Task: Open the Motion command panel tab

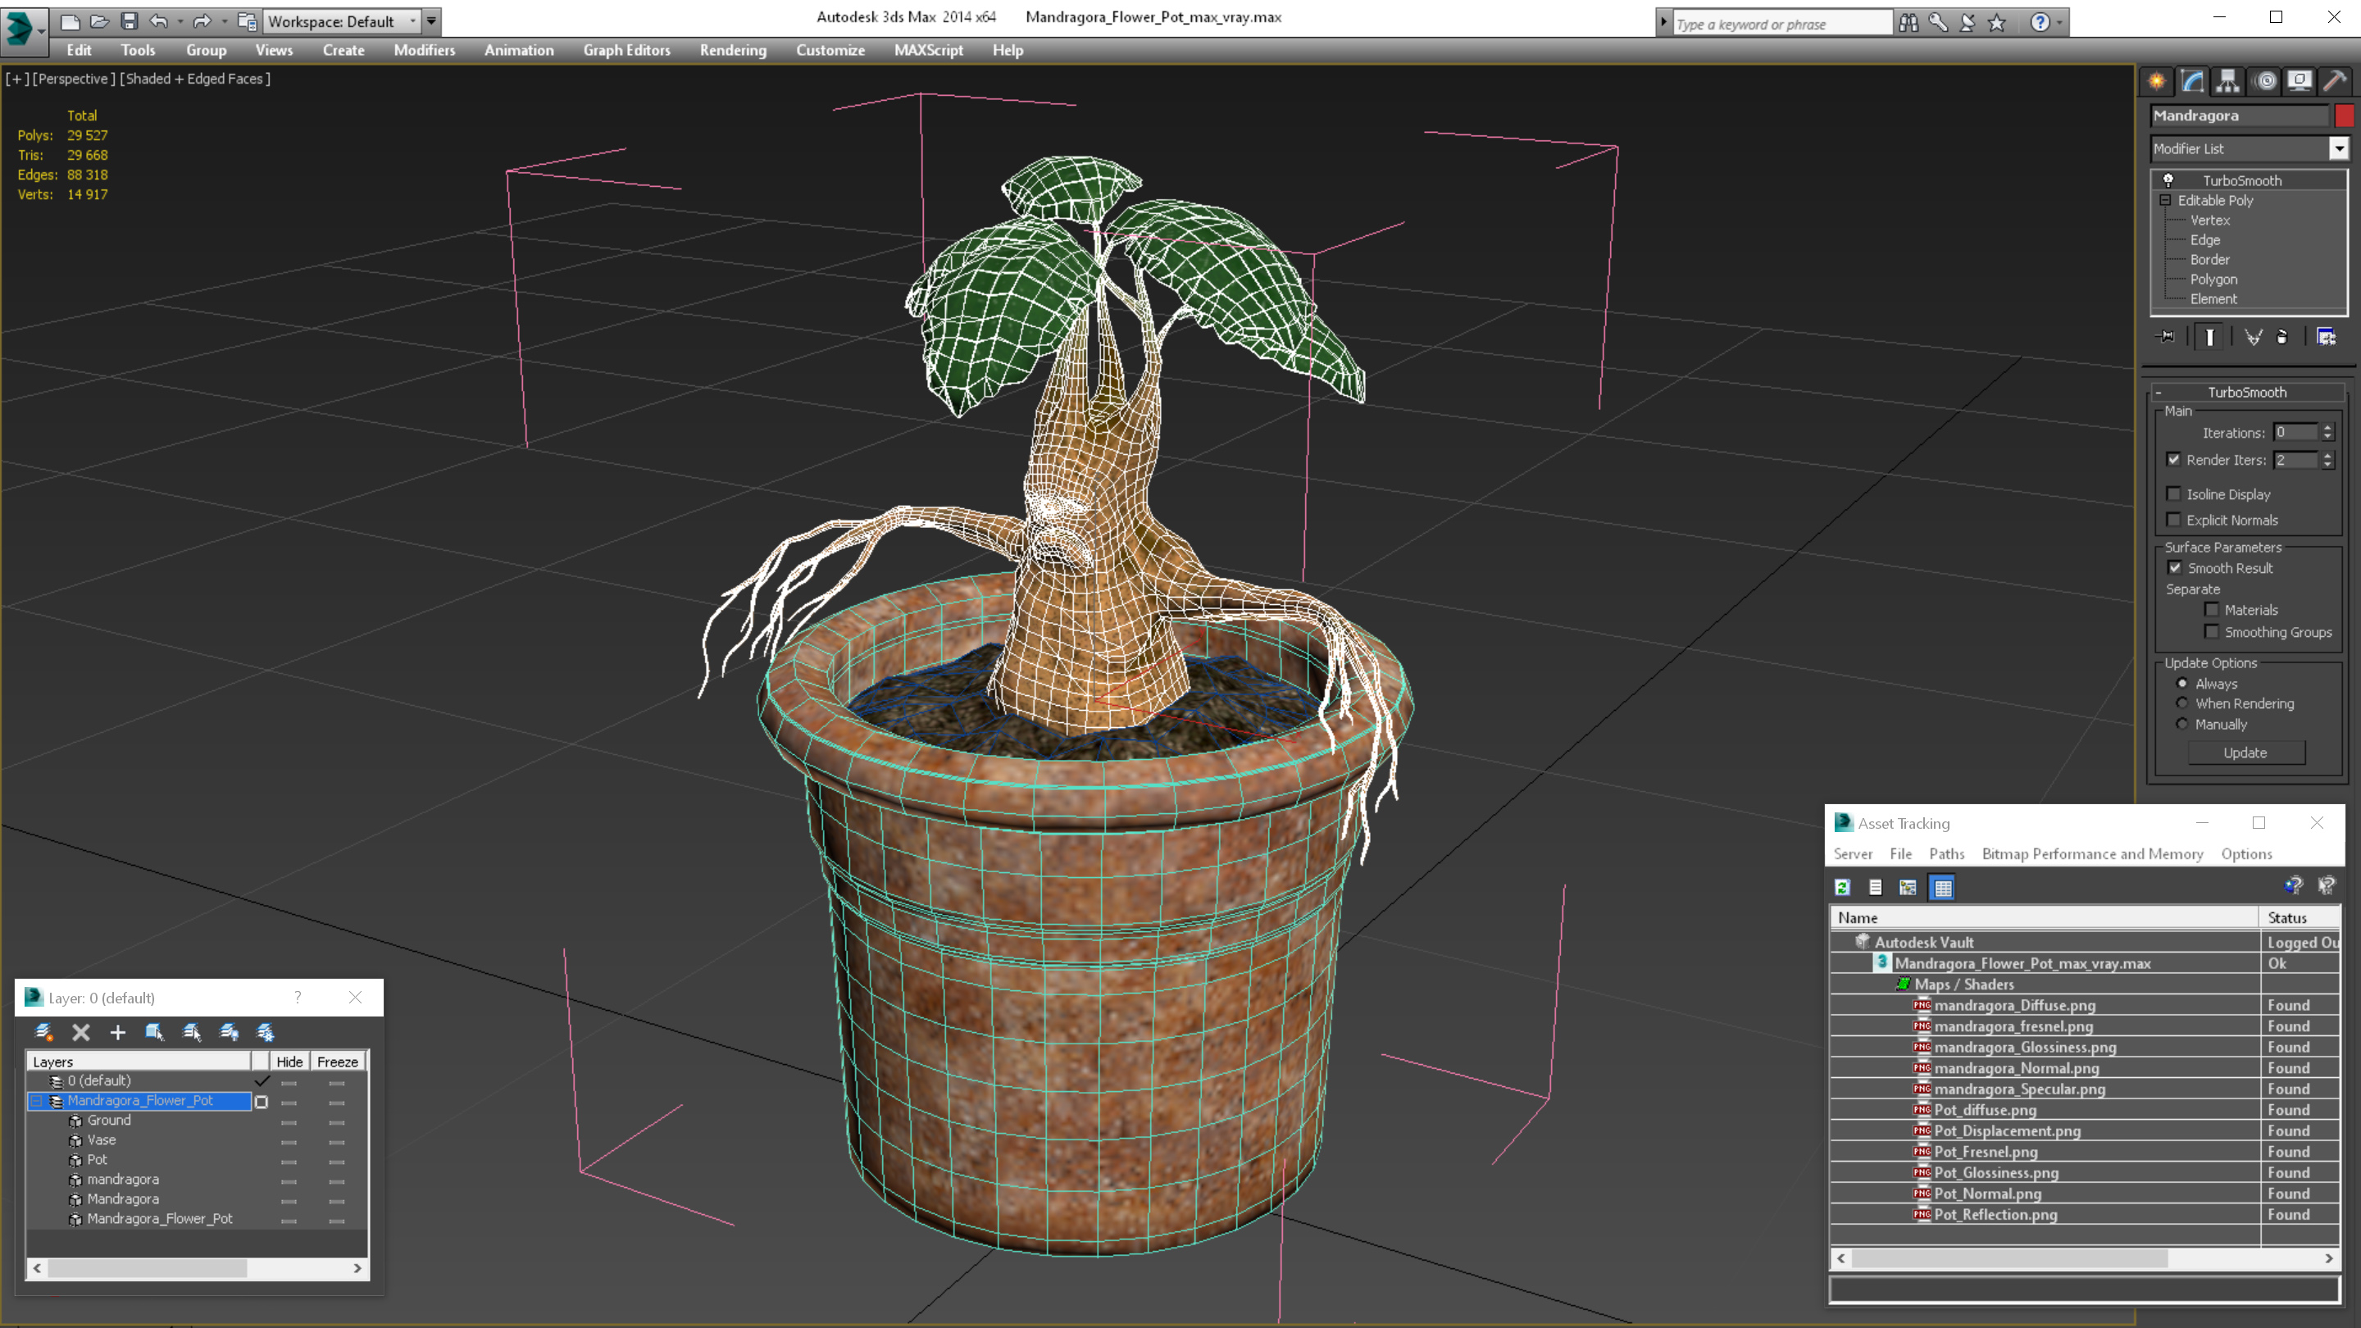Action: click(x=2265, y=82)
